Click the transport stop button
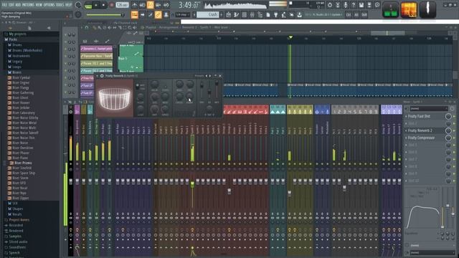Screen dimensions: 459x258 click(103, 5)
